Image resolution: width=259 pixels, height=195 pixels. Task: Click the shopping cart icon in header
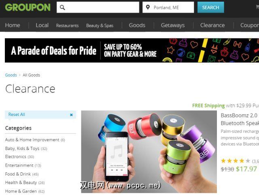click(257, 7)
